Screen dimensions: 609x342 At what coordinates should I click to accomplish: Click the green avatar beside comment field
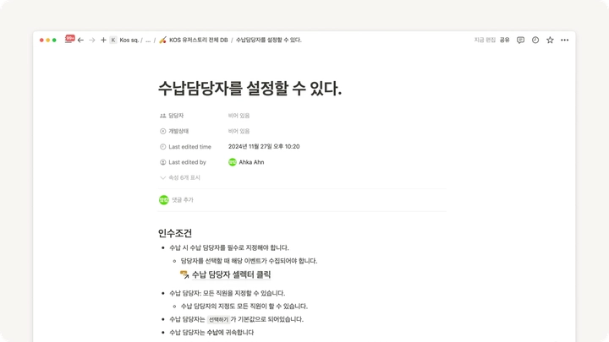[164, 199]
